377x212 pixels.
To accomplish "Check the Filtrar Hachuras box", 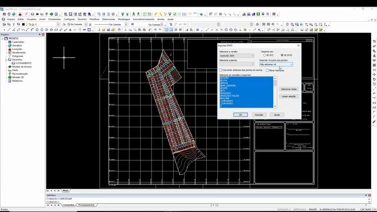I will [267, 71].
